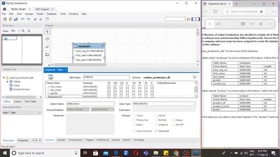The width and height of the screenshot is (280, 157).
Task: Toggle the grid icon in the toolbar
Action: coord(35,19)
